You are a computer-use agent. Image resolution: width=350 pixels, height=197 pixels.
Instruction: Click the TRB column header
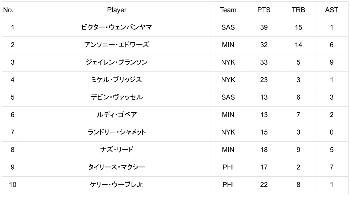[299, 10]
